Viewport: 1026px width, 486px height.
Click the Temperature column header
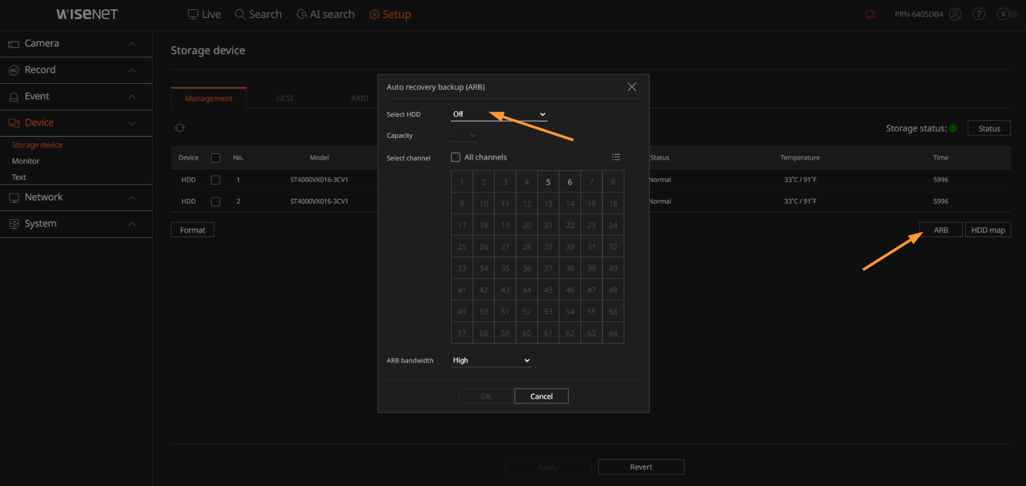[x=800, y=158]
